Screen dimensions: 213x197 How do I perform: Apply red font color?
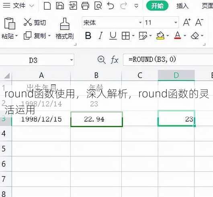point(177,35)
